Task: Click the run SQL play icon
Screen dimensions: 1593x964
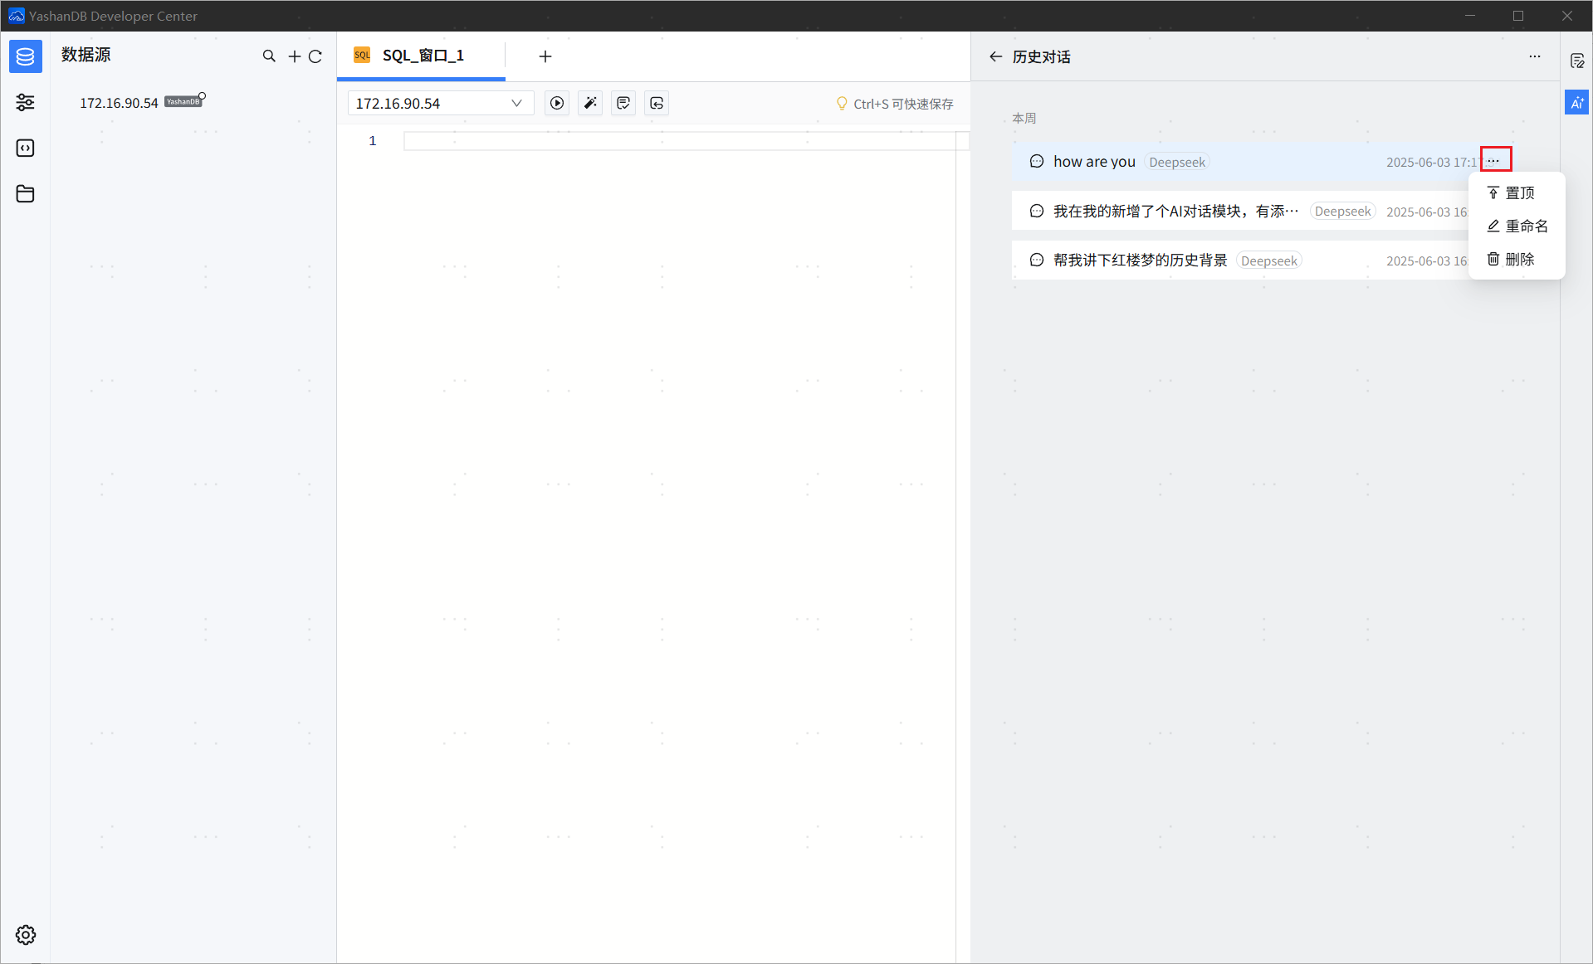Action: pyautogui.click(x=557, y=103)
